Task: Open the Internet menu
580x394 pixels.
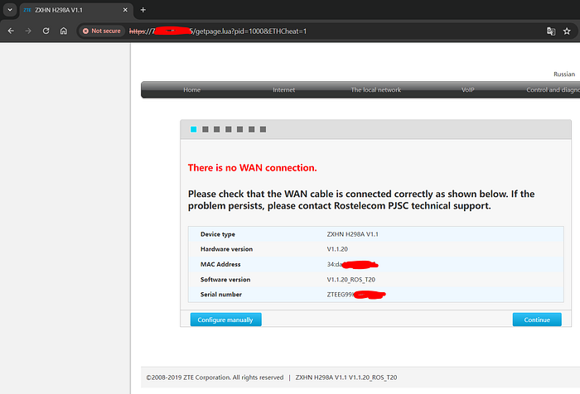Action: click(x=283, y=90)
